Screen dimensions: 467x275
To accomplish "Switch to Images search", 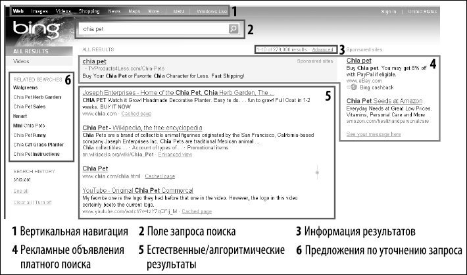I will point(39,11).
